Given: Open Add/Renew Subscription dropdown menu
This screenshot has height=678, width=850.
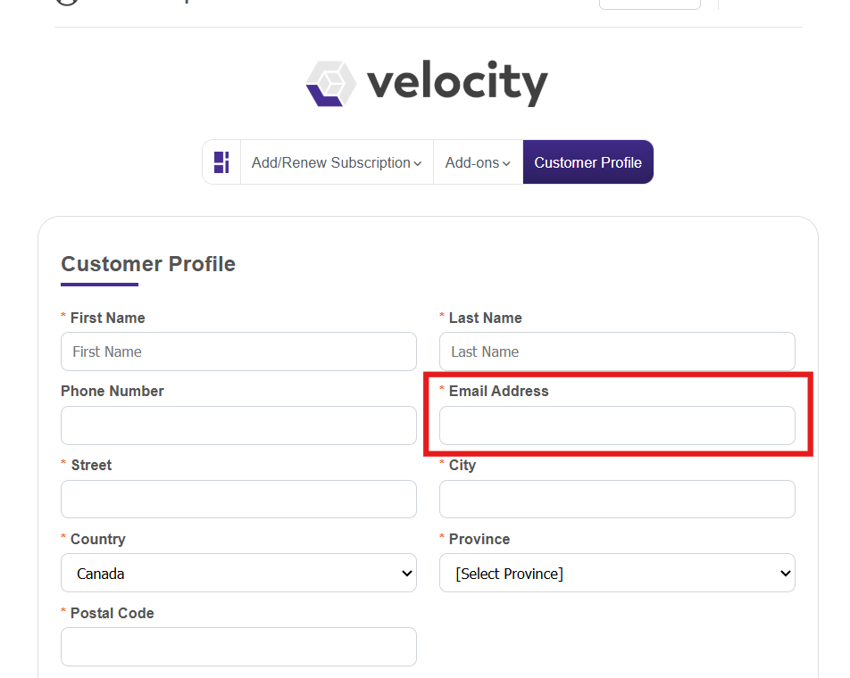Looking at the screenshot, I should point(337,162).
